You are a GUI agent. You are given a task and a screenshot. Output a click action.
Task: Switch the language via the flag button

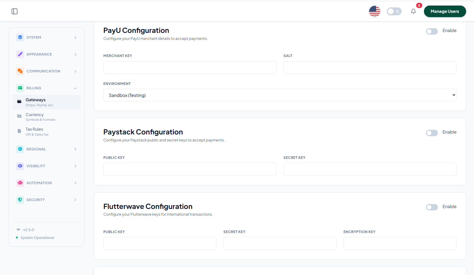[374, 11]
